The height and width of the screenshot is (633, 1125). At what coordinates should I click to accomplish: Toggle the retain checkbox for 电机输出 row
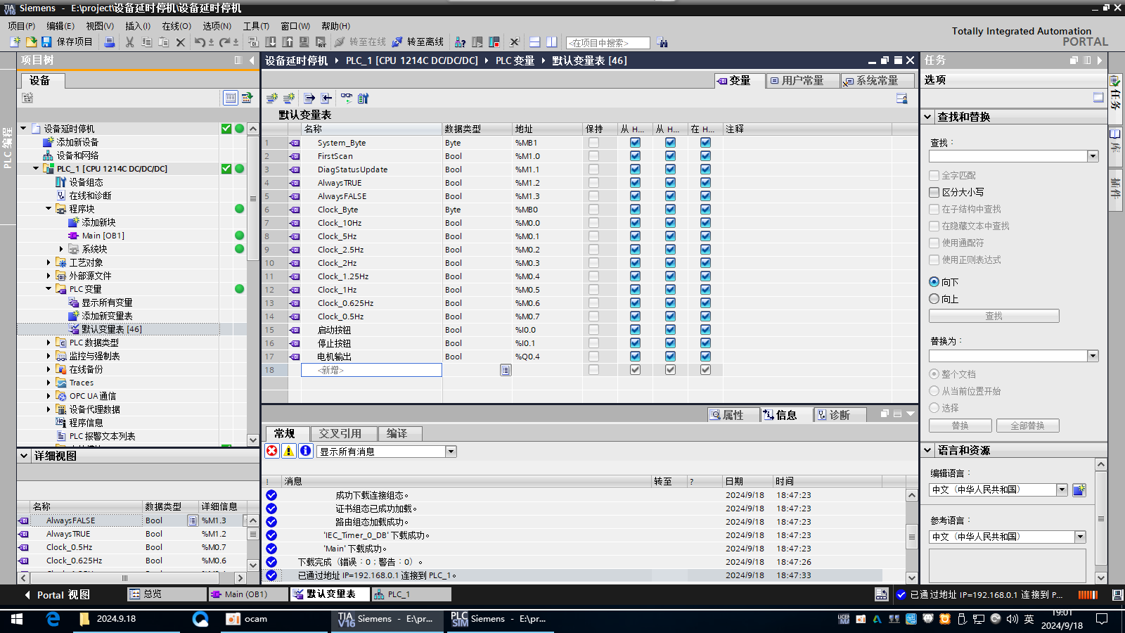pyautogui.click(x=593, y=356)
